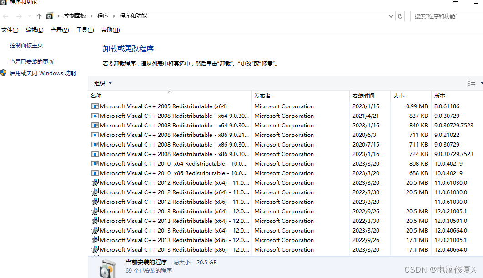Open 启用或关闭 Windows 功能 link
Screen dimensions: 483x278
coord(43,73)
